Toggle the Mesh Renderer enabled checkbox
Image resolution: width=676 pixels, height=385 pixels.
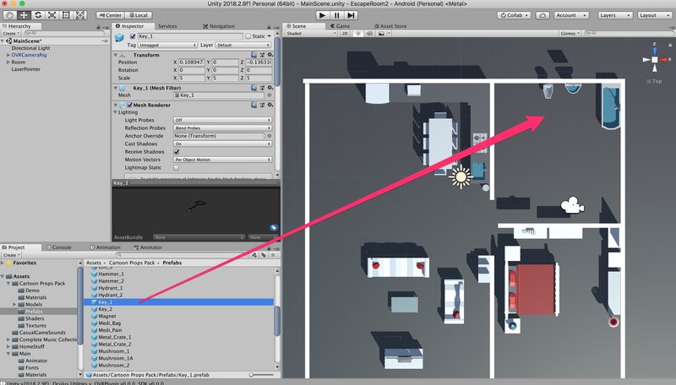[129, 105]
